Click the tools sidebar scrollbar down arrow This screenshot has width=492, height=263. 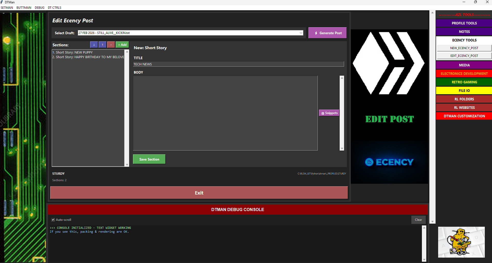432,222
